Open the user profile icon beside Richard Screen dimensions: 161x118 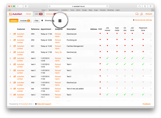[x=141, y=14]
